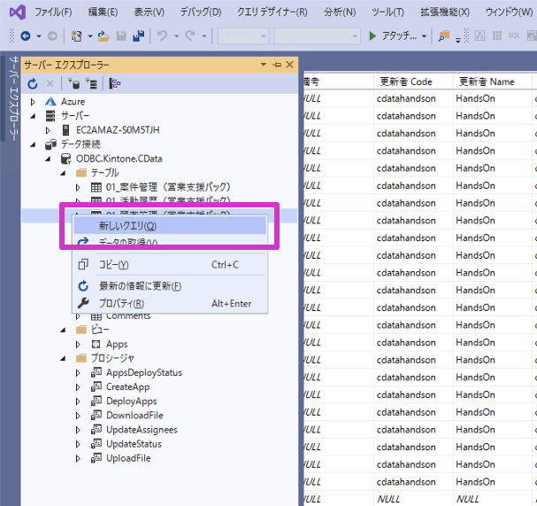The image size is (537, 506).
Task: Collapse the テーブル folder
Action: coord(63,173)
